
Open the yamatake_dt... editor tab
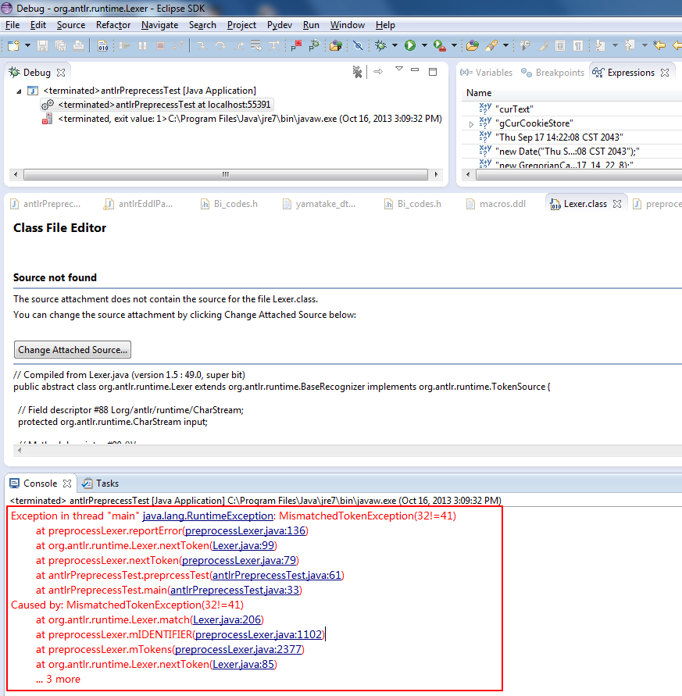[x=320, y=204]
